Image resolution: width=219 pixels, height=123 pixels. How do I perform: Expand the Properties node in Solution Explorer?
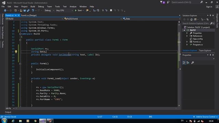[x=187, y=33]
